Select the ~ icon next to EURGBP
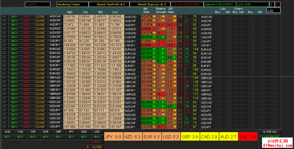 point(5,61)
